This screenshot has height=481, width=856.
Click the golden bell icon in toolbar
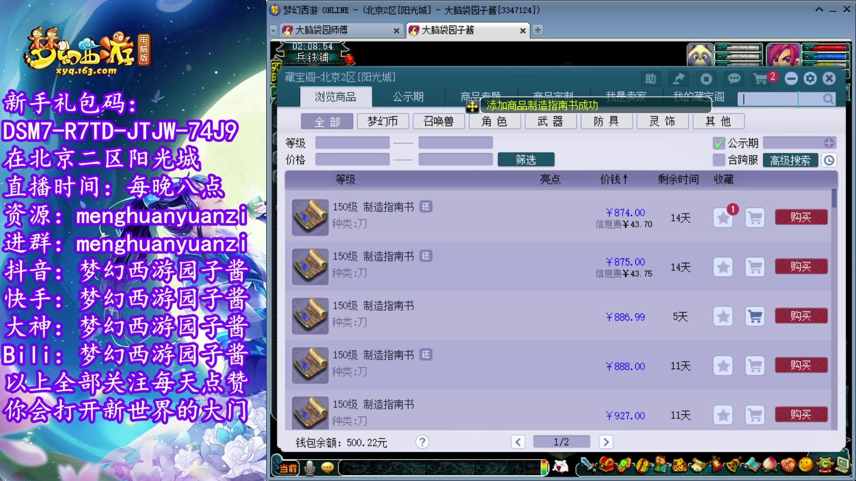click(x=734, y=465)
